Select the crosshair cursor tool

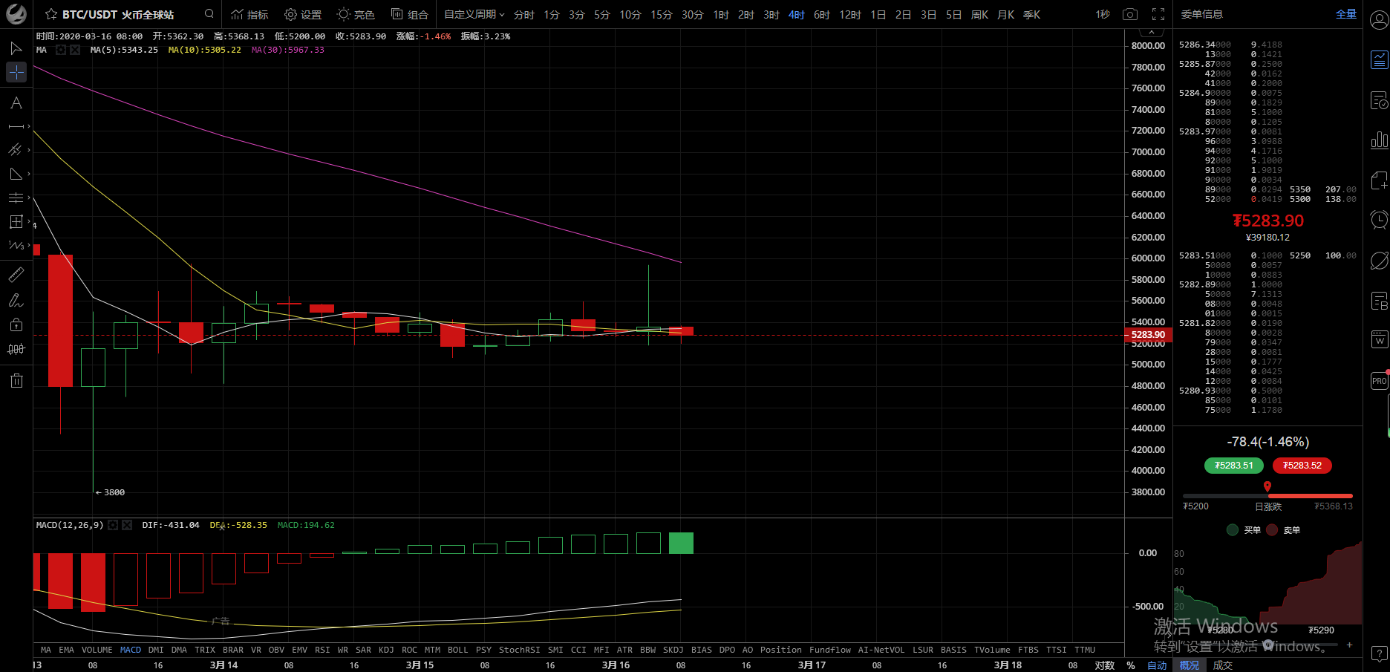pos(16,72)
